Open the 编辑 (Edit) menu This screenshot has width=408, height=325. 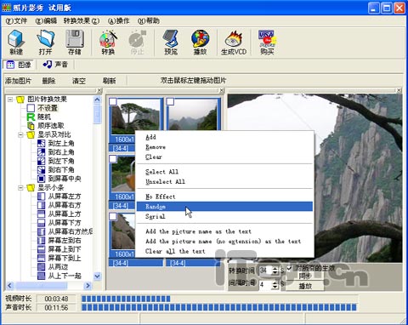pos(46,20)
